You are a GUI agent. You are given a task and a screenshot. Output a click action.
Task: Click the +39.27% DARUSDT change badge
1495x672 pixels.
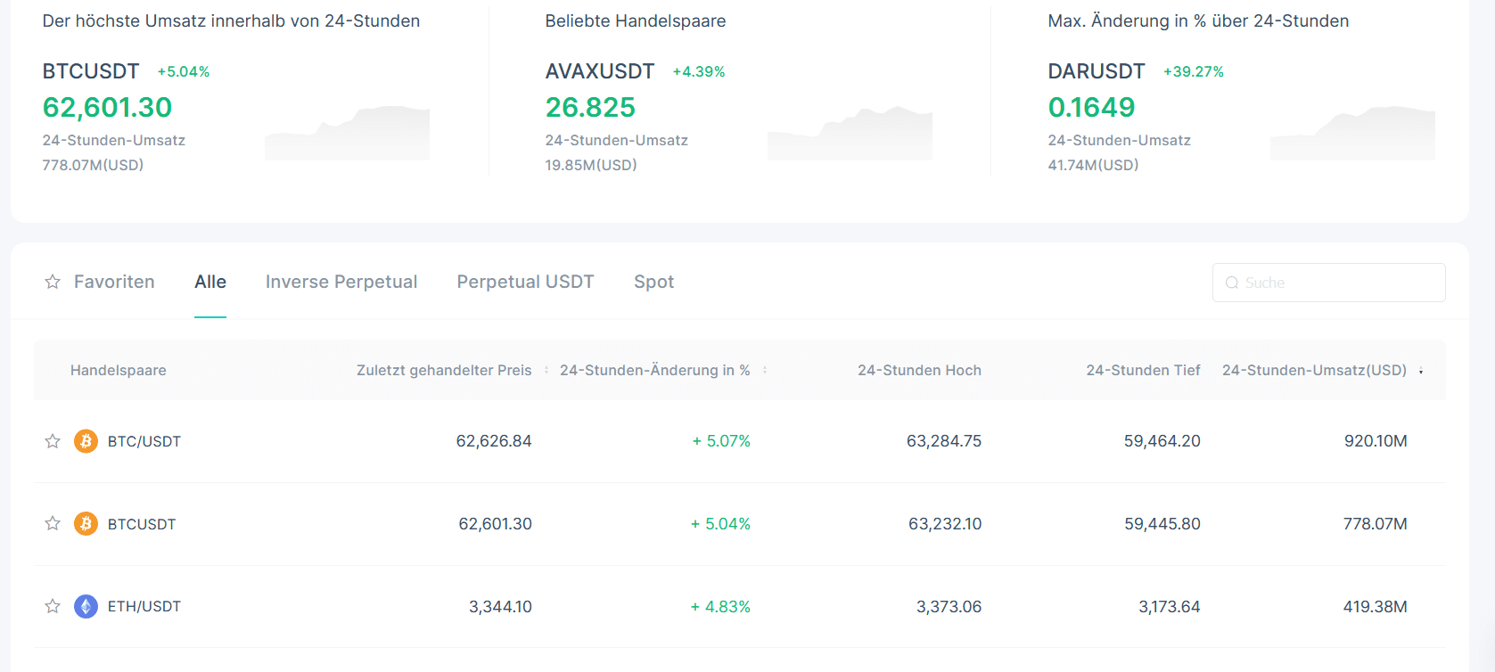1194,71
